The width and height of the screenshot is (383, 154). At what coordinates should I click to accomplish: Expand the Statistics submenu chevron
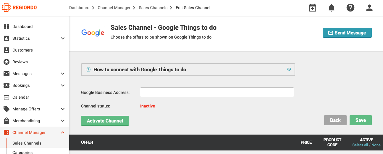[x=63, y=38]
